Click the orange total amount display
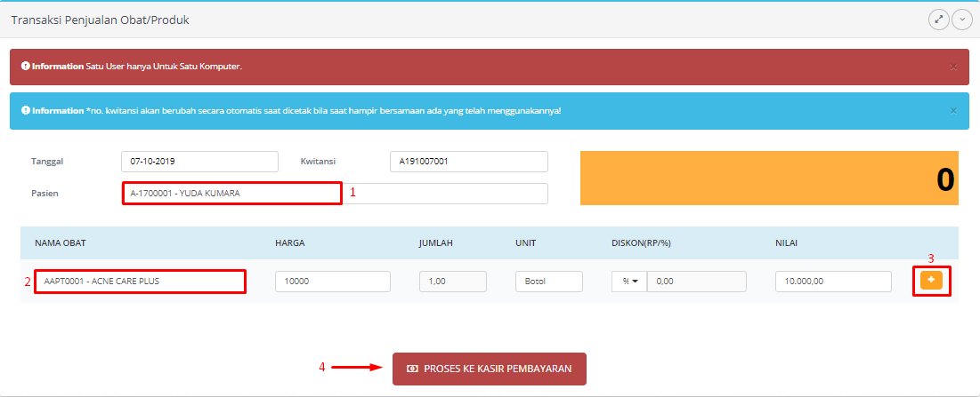Screen dimensions: 980x397 click(769, 179)
